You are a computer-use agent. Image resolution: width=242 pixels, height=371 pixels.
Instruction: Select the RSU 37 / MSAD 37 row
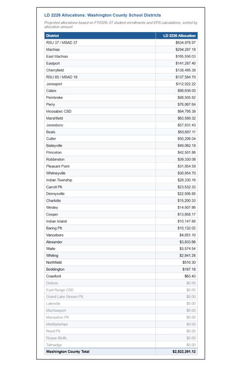click(x=121, y=43)
